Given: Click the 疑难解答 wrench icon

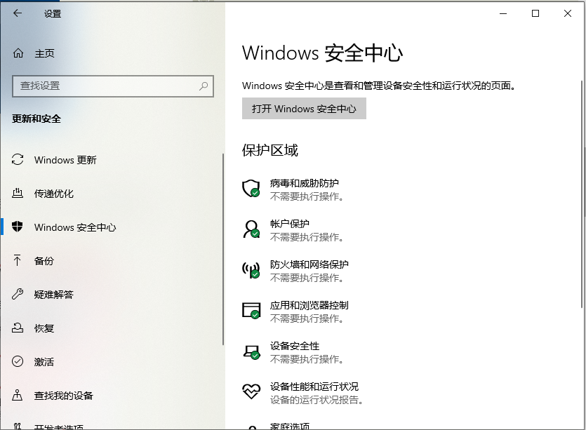Looking at the screenshot, I should pyautogui.click(x=18, y=294).
